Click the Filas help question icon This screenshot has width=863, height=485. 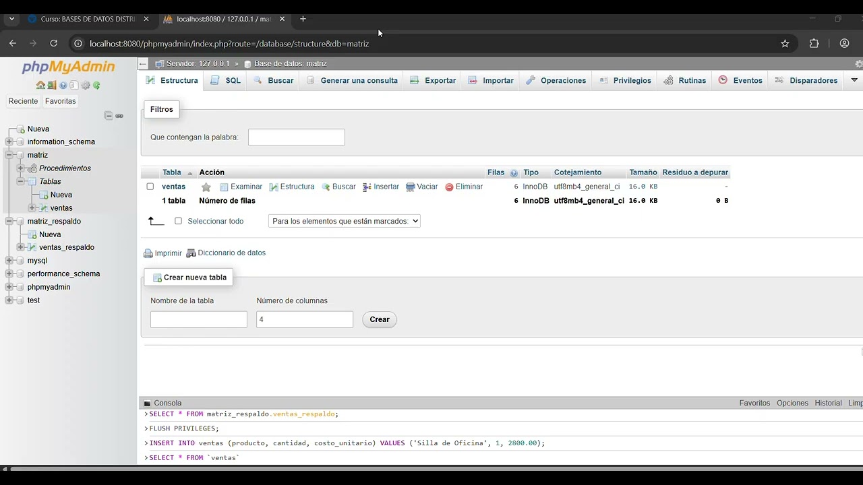[514, 173]
